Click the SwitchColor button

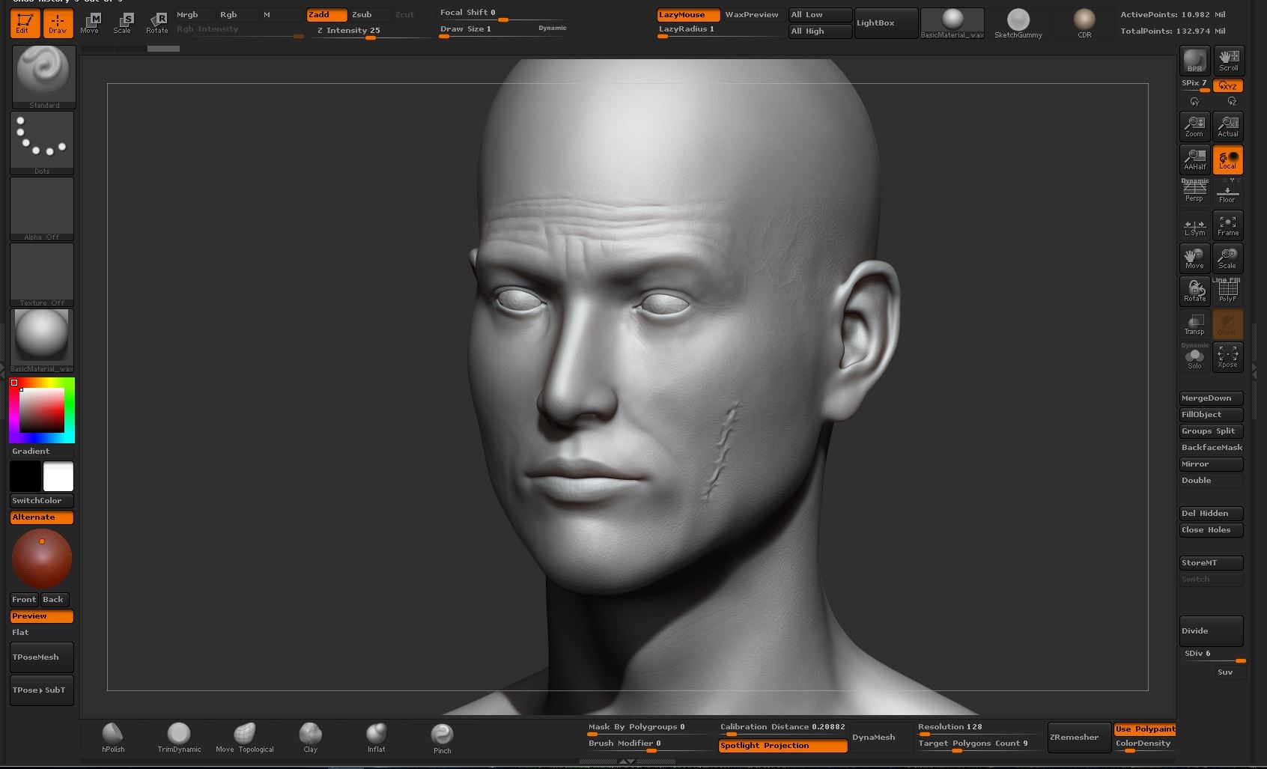point(42,501)
